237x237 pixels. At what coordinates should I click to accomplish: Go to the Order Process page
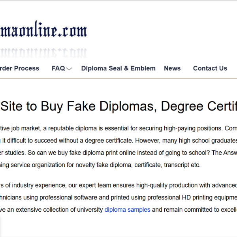(20, 68)
